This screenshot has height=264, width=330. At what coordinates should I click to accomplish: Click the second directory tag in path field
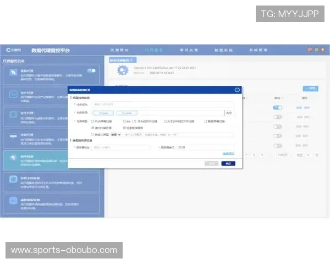[x=127, y=113]
